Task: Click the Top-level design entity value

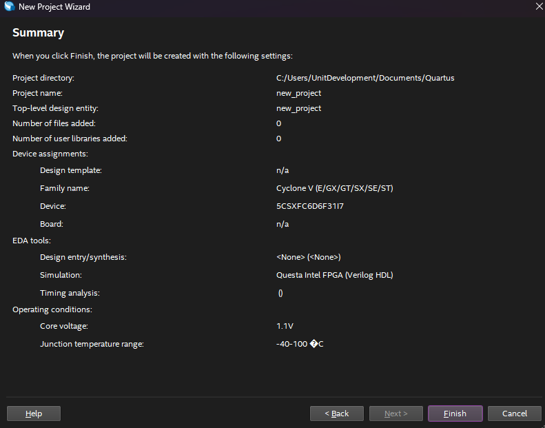Action: point(298,108)
